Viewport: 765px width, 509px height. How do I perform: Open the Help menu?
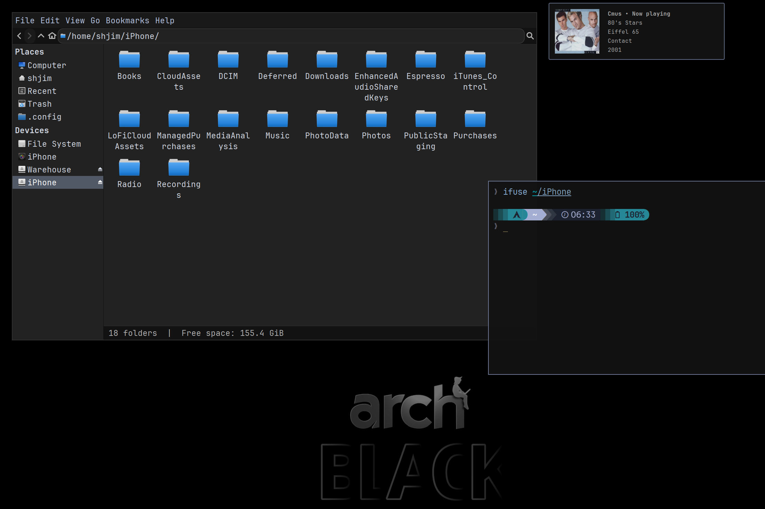(165, 21)
